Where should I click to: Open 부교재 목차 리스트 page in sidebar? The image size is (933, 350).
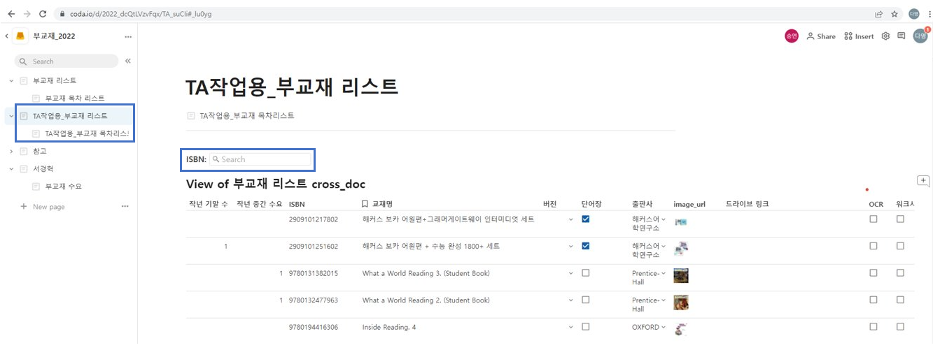(75, 99)
